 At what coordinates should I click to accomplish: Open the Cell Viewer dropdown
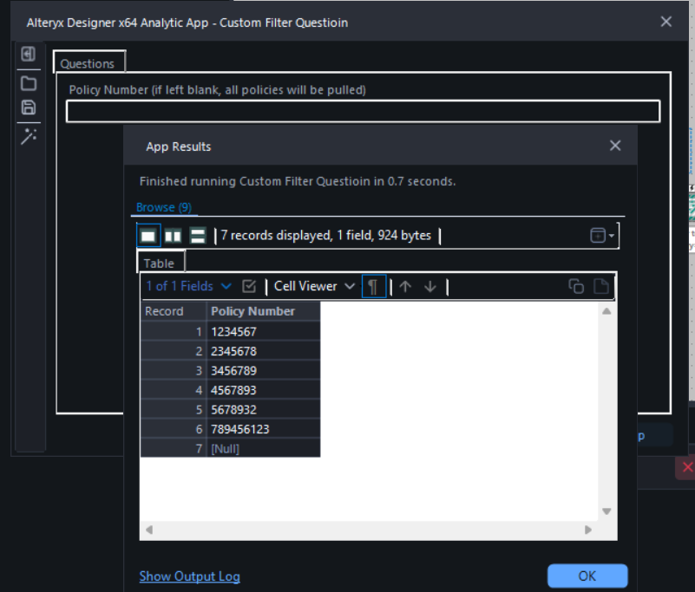click(314, 286)
